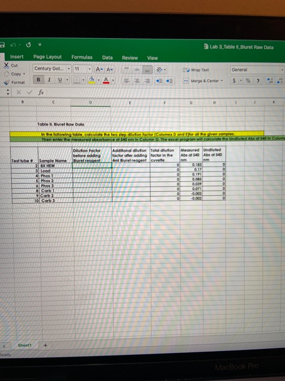Click the fx Insert Function icon
This screenshot has height=381, width=285.
pyautogui.click(x=41, y=93)
